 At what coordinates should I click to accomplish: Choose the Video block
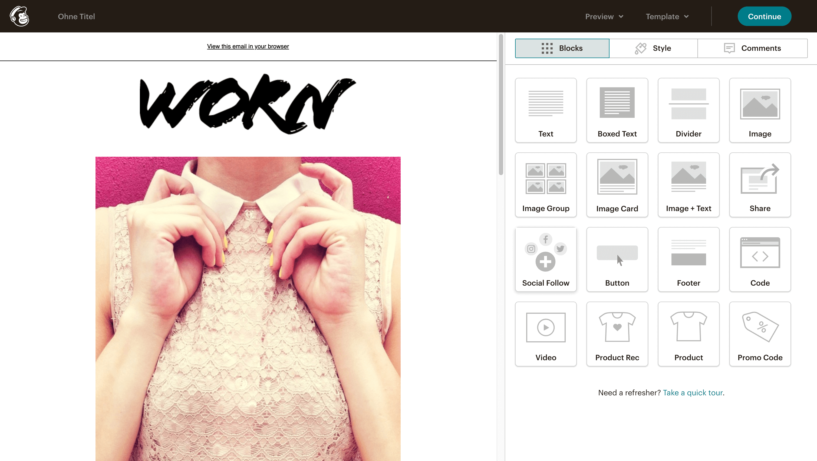pos(545,334)
